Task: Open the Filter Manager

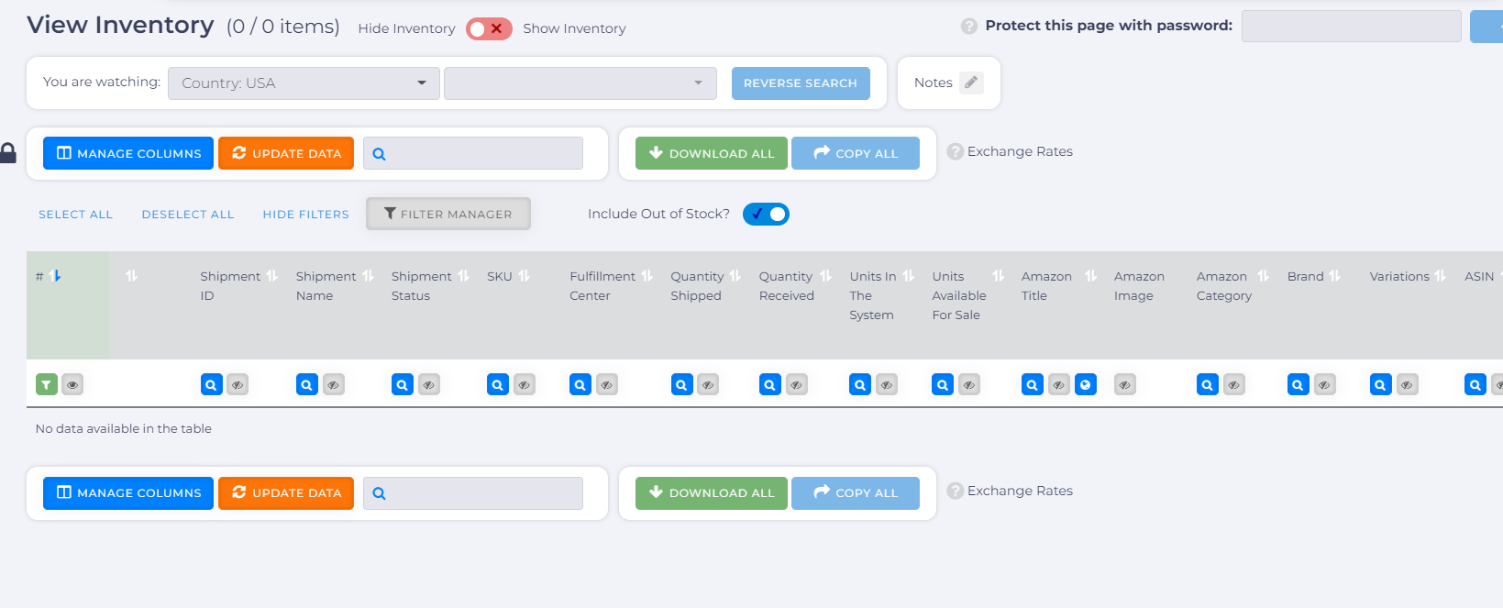Action: tap(448, 214)
